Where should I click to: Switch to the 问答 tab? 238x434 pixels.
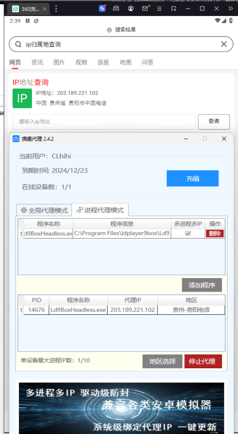click(x=147, y=62)
